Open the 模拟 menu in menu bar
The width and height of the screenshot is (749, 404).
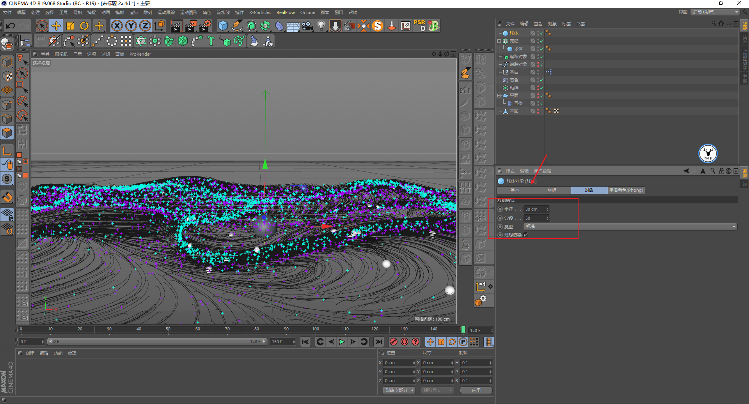point(119,12)
